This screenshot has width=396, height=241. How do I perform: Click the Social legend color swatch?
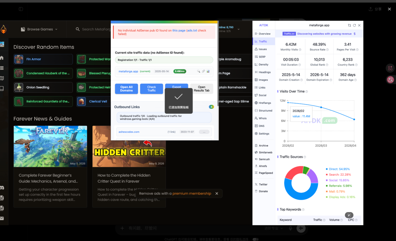(327, 180)
